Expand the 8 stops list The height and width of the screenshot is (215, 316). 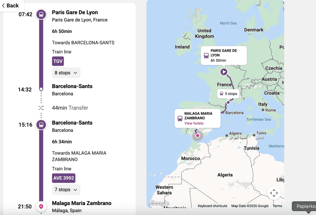pos(66,73)
